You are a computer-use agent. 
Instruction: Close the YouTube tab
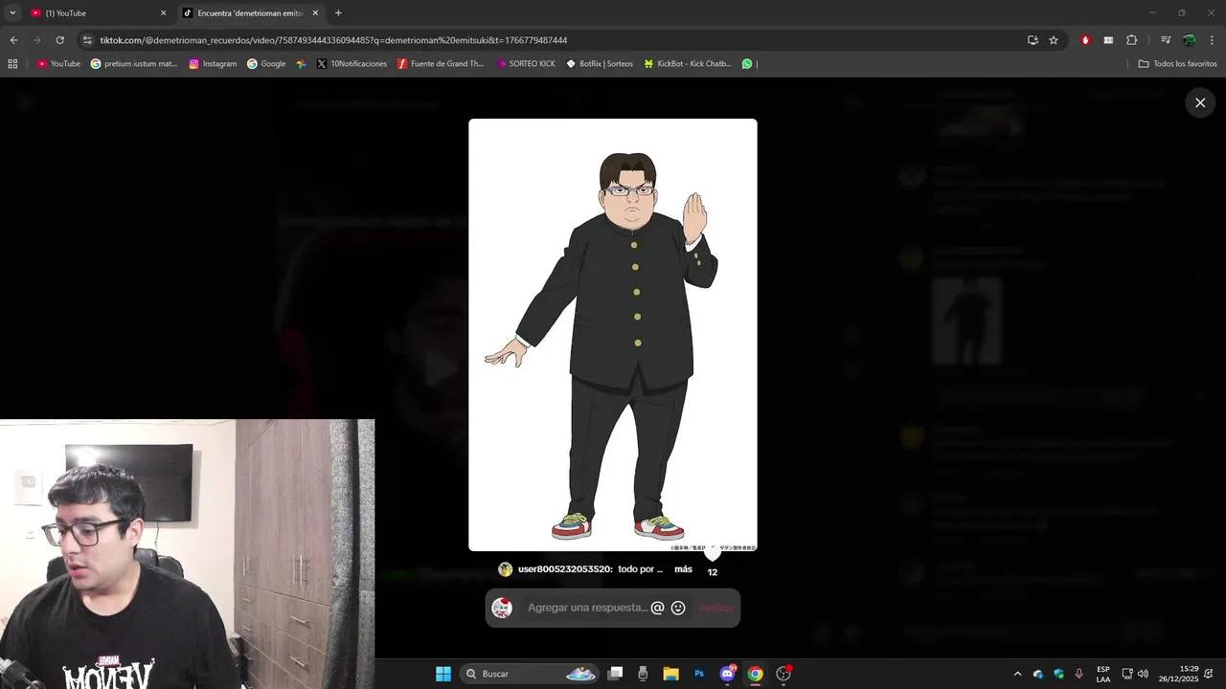163,13
